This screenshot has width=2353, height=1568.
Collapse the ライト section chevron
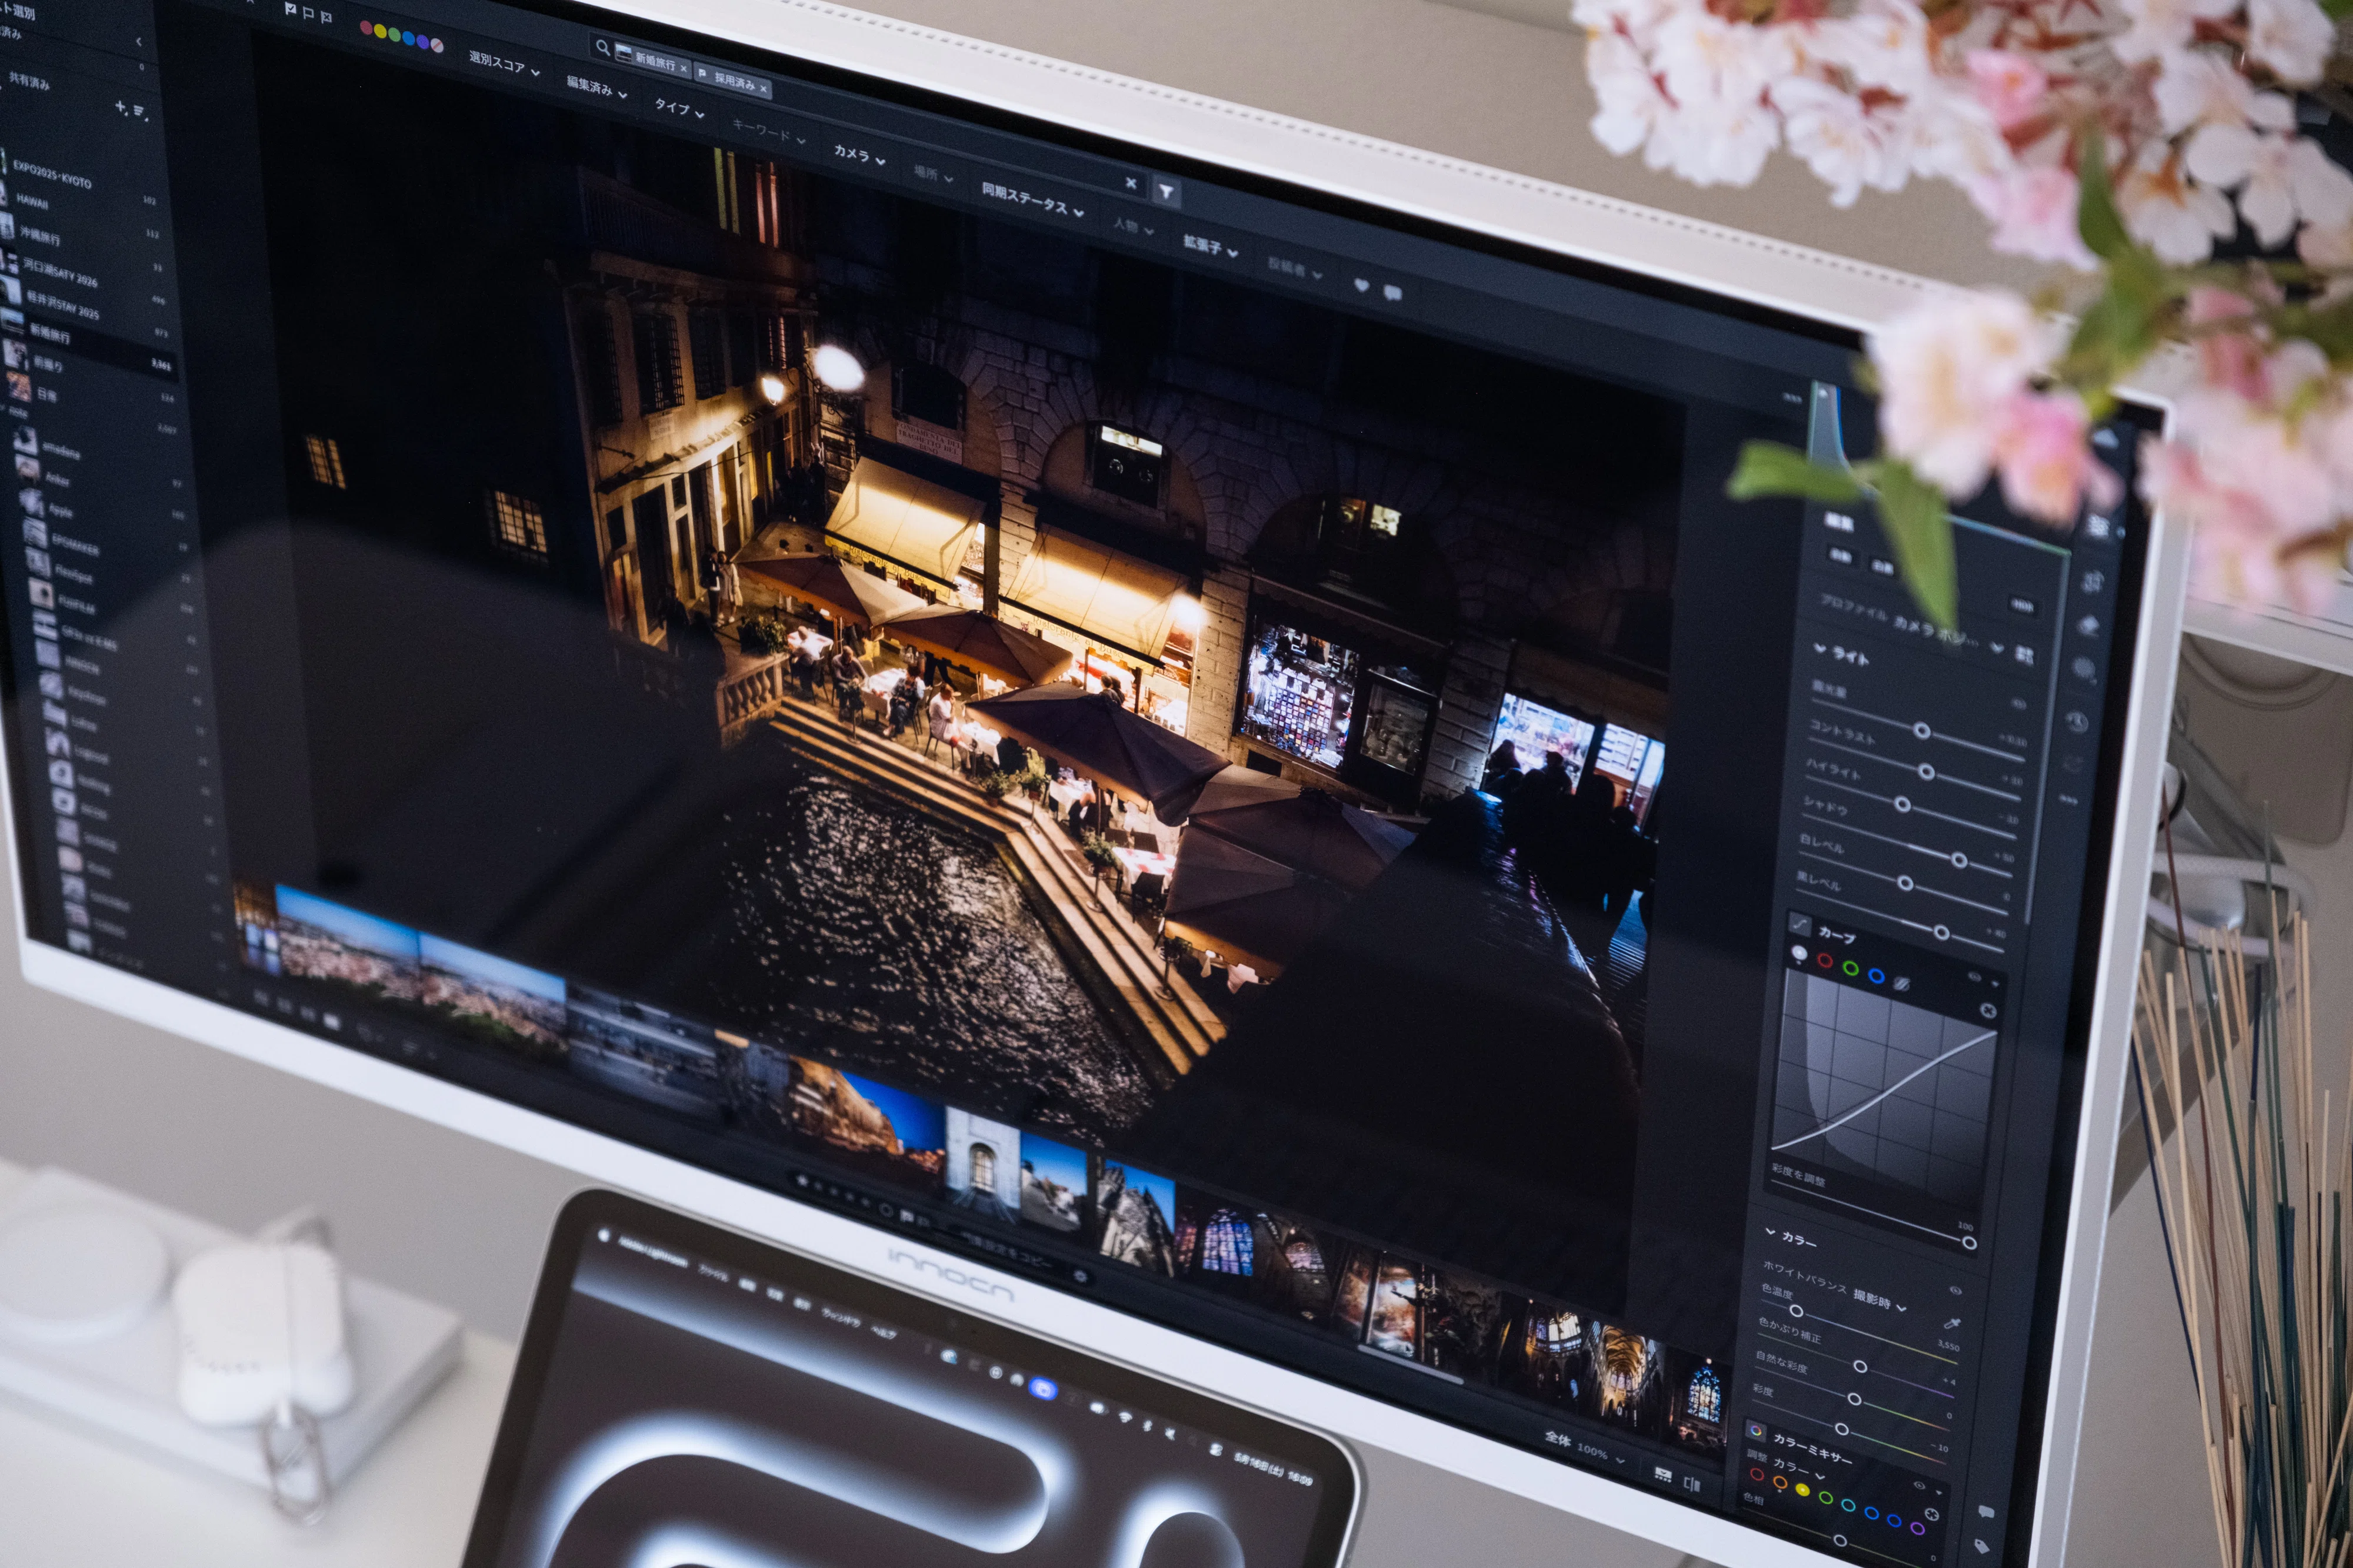1820,648
